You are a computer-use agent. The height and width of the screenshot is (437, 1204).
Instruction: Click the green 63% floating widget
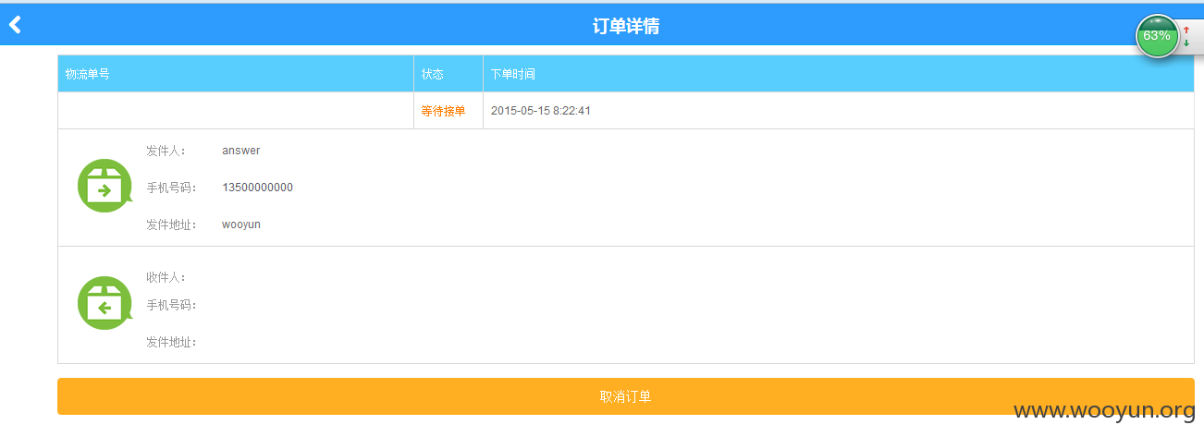pos(1157,36)
